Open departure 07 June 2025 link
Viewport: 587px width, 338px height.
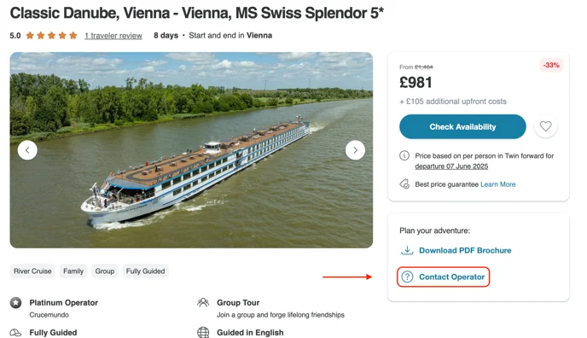pos(451,166)
